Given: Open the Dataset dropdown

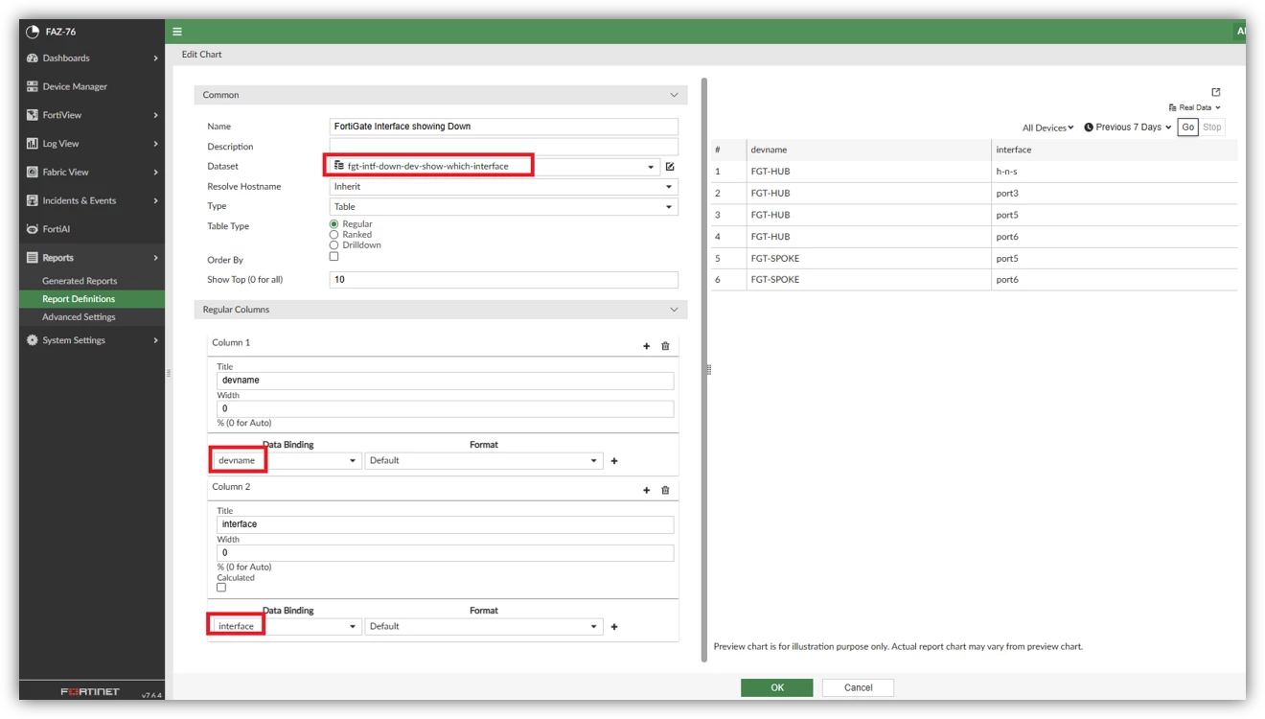Looking at the screenshot, I should tap(494, 167).
